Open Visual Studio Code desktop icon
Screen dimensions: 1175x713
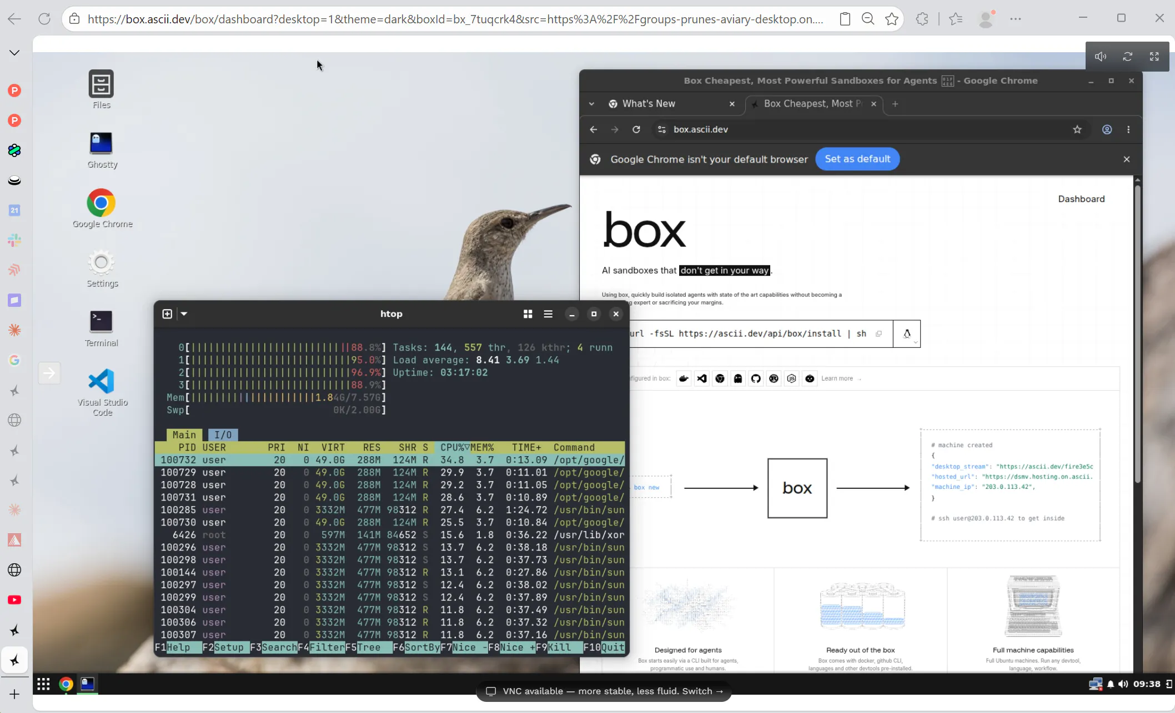coord(102,392)
